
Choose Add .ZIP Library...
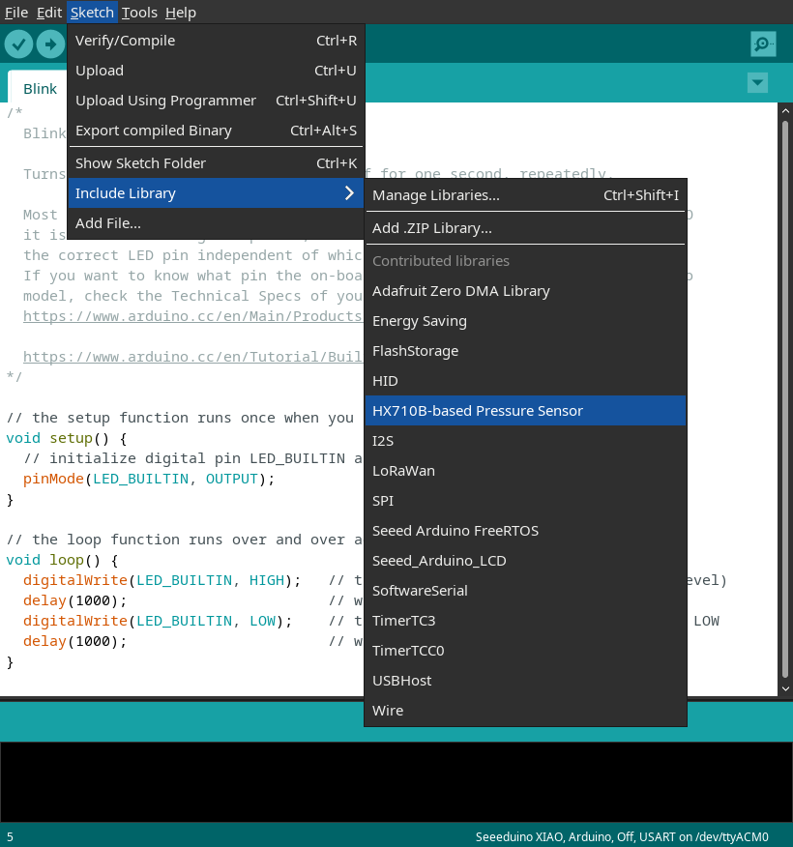pyautogui.click(x=525, y=228)
